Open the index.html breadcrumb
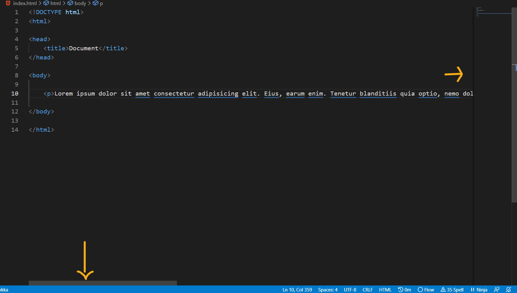 coord(25,3)
